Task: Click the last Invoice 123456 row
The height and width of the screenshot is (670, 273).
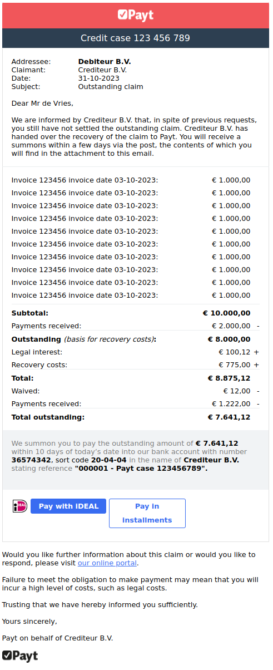Action: tap(131, 295)
